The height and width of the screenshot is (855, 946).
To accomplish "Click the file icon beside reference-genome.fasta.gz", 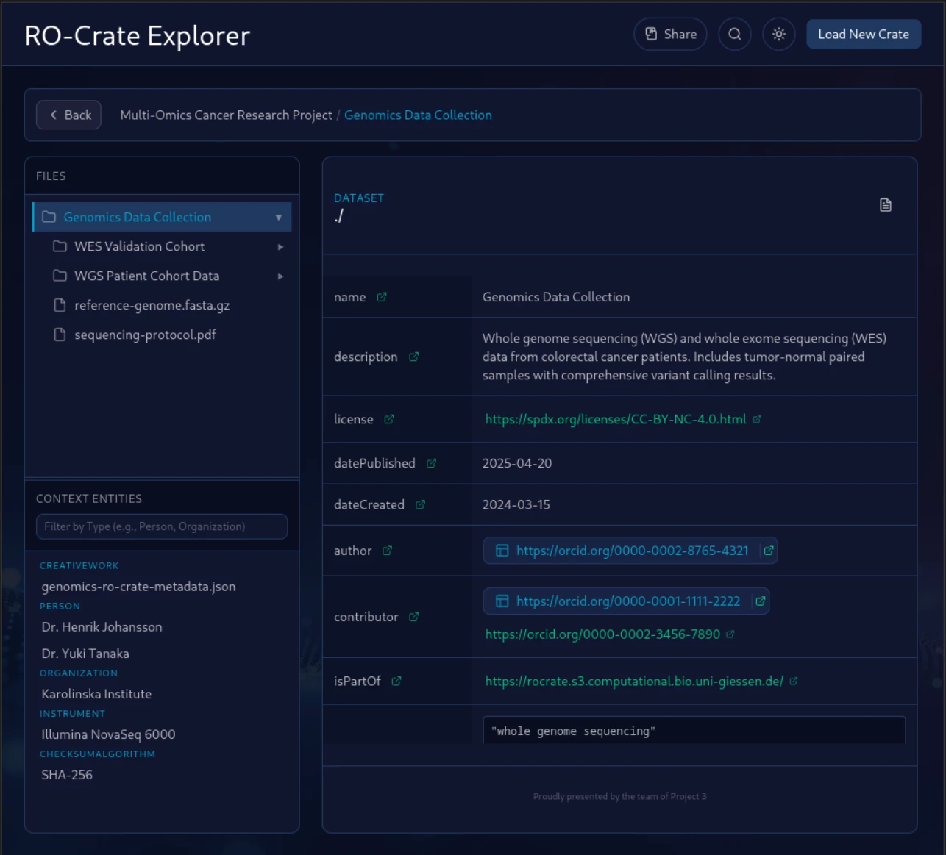I will coord(60,305).
